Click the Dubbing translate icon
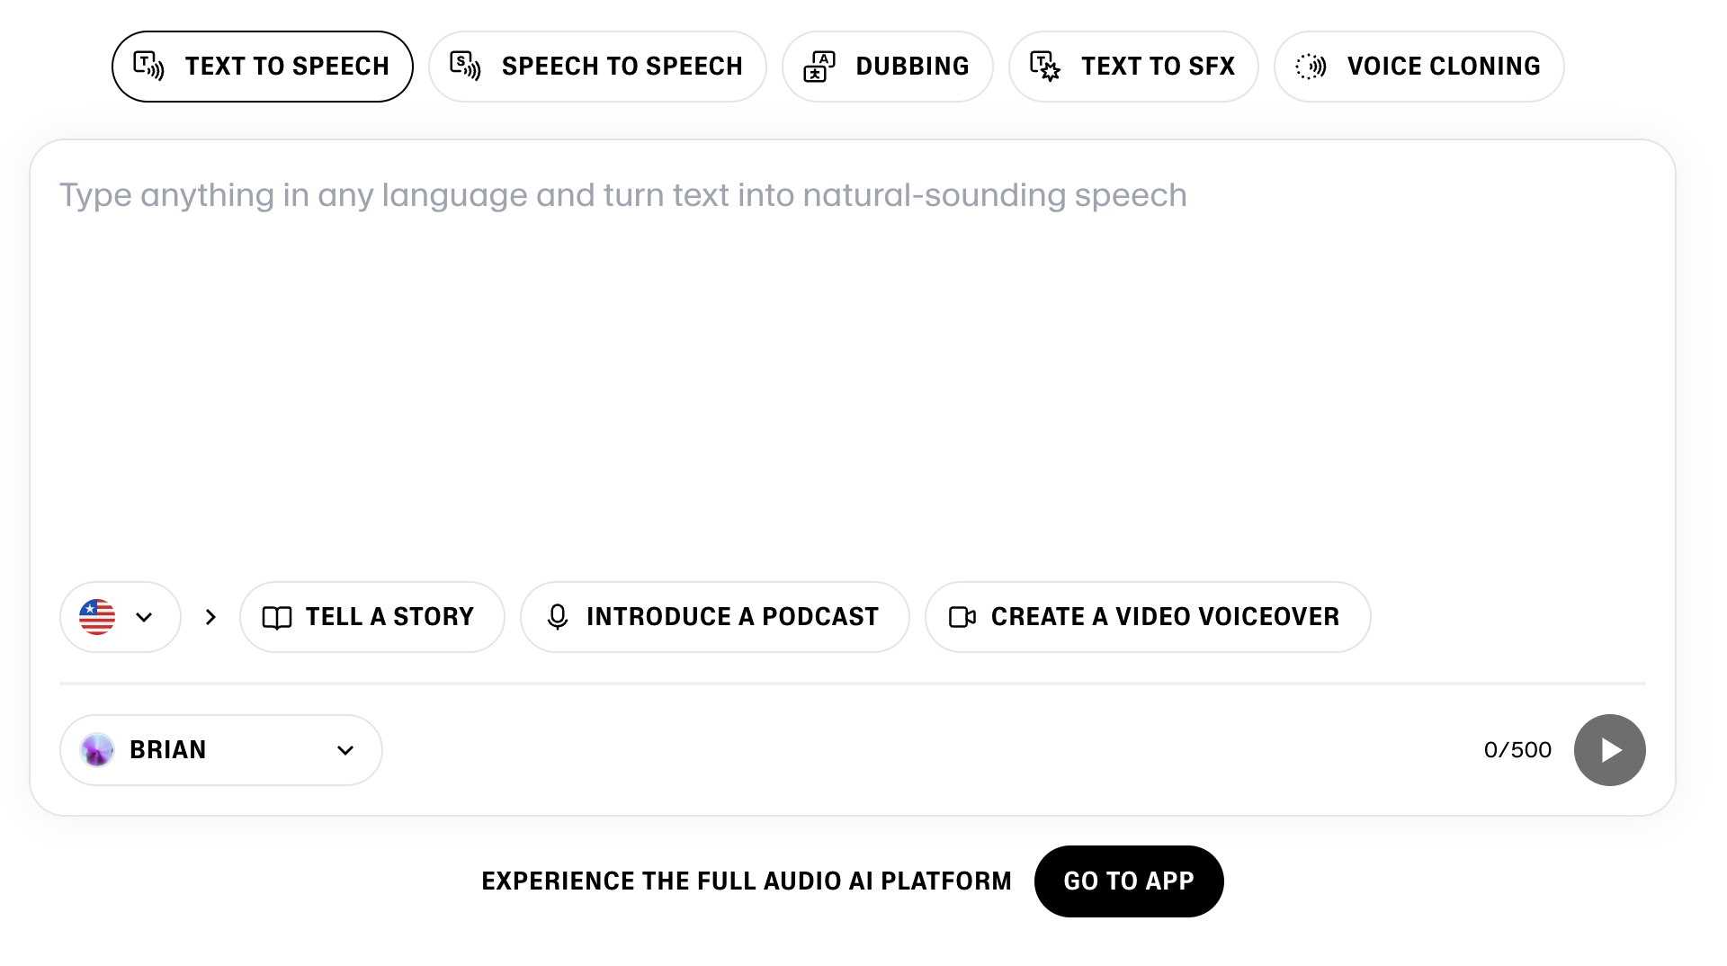The image size is (1727, 966). 819,67
